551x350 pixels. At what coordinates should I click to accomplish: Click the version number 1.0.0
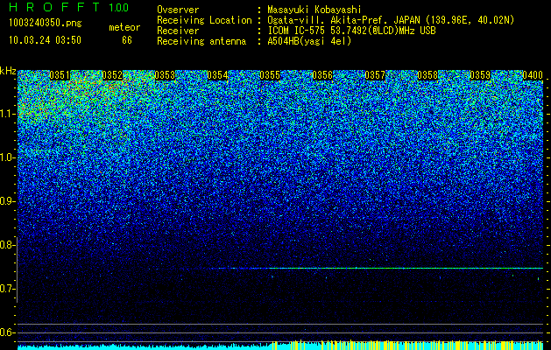coord(119,8)
